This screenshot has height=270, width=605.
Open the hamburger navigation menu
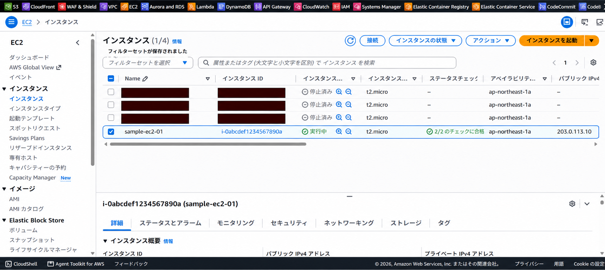click(x=11, y=22)
